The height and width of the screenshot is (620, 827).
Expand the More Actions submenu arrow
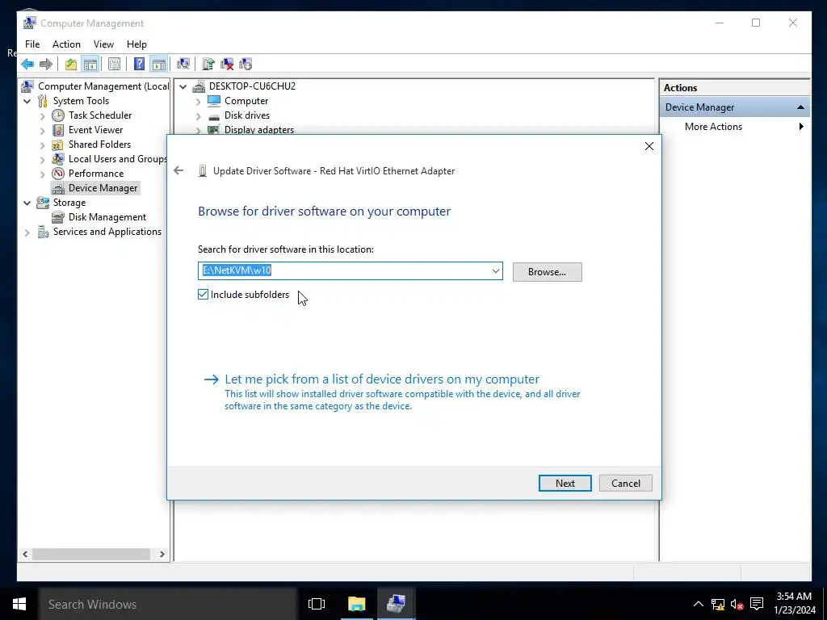(801, 127)
